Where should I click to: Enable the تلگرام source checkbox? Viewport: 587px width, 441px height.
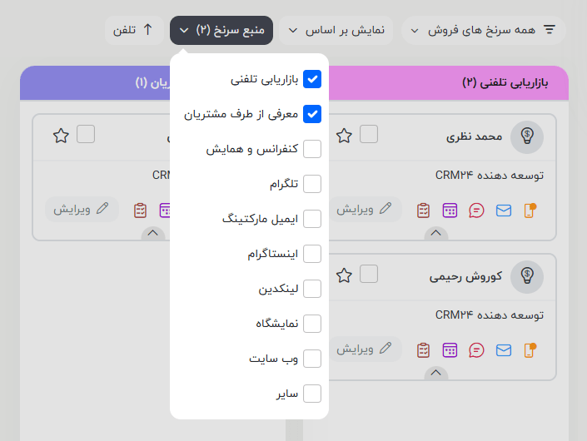point(312,184)
